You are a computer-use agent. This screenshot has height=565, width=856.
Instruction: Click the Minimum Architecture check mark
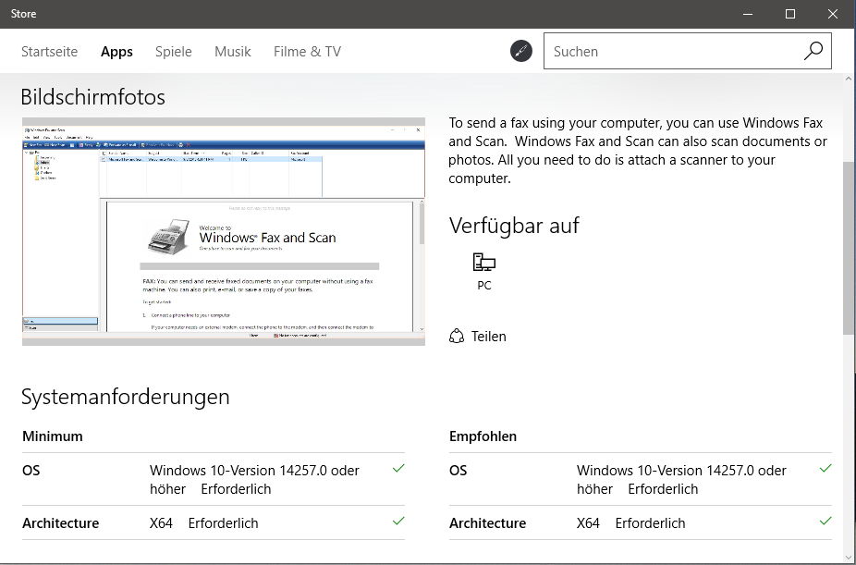(x=398, y=521)
